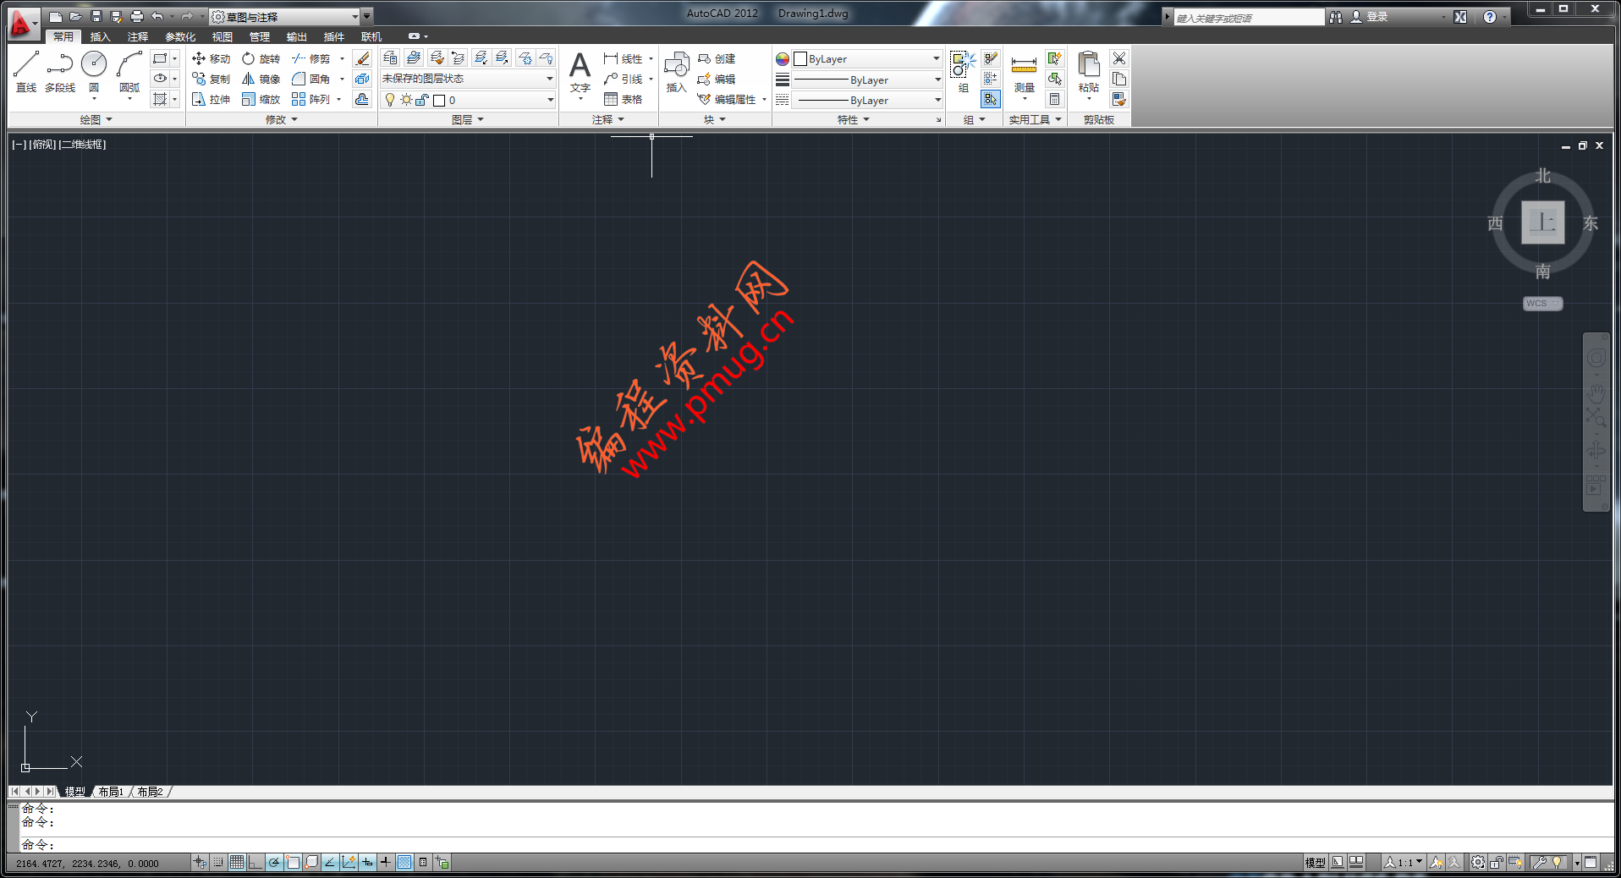Click the 模型 button in status bar
This screenshot has width=1621, height=878.
[1315, 862]
